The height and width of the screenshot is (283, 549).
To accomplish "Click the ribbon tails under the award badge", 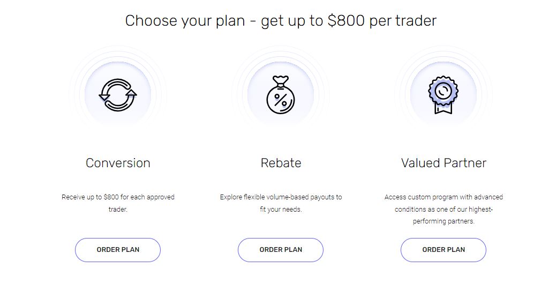I will (443, 109).
